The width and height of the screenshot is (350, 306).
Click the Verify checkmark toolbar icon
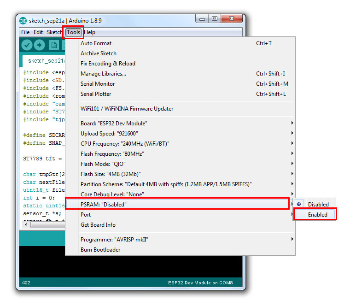pos(27,45)
